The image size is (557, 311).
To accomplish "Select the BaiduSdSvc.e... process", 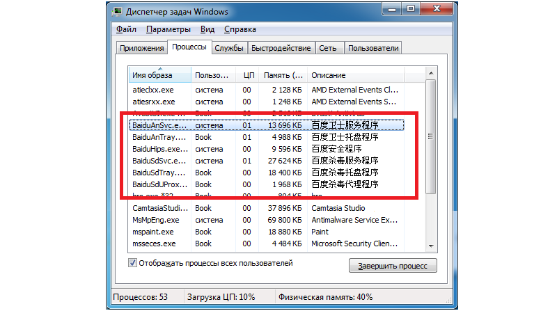I will coord(267,161).
